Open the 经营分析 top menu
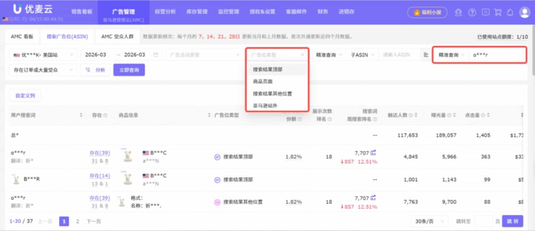This screenshot has height=231, width=535. click(x=165, y=11)
